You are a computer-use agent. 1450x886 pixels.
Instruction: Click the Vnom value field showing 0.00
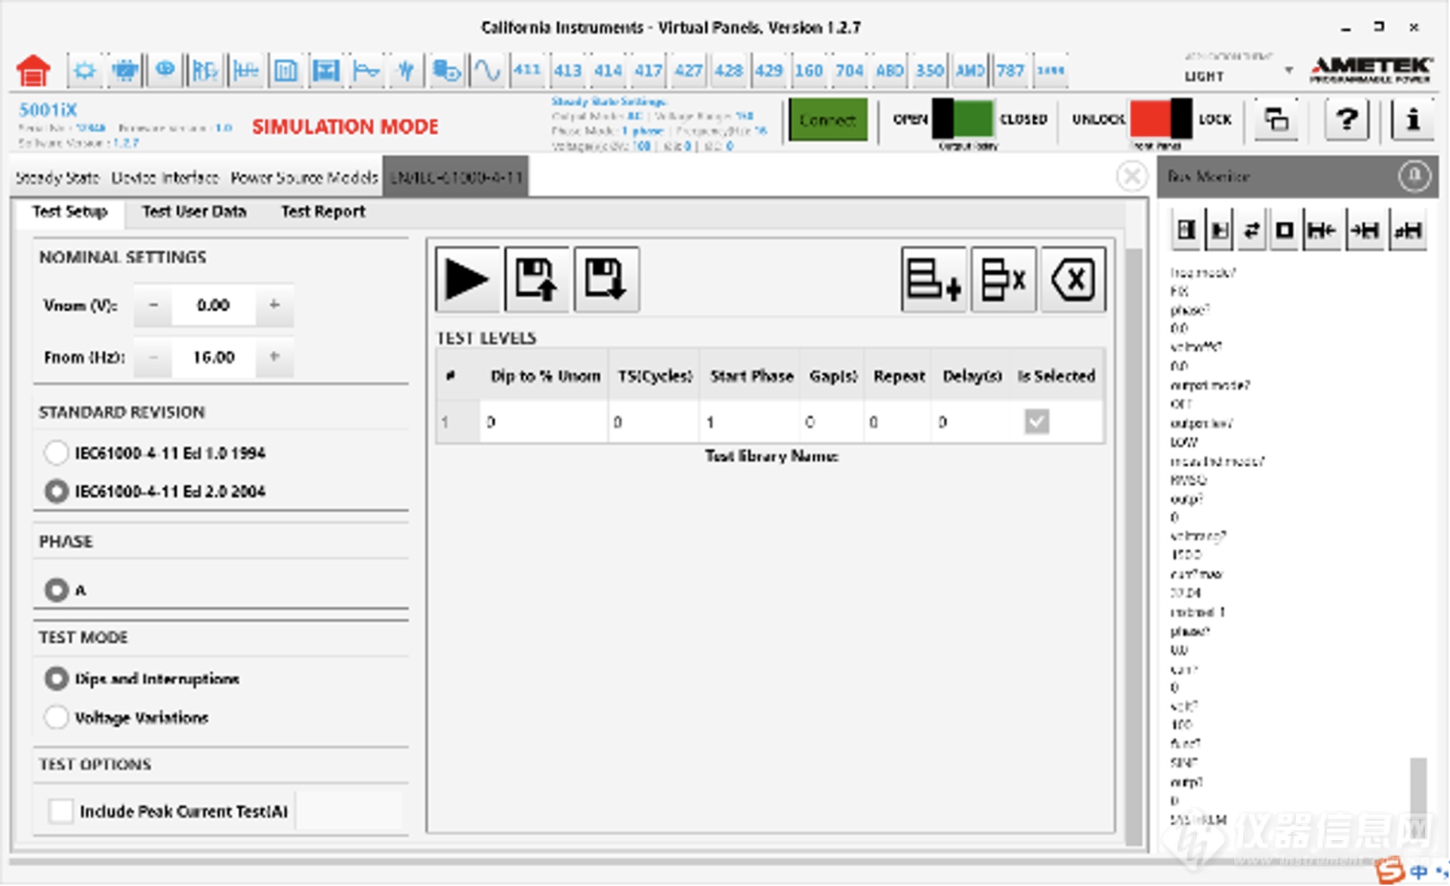(x=214, y=305)
